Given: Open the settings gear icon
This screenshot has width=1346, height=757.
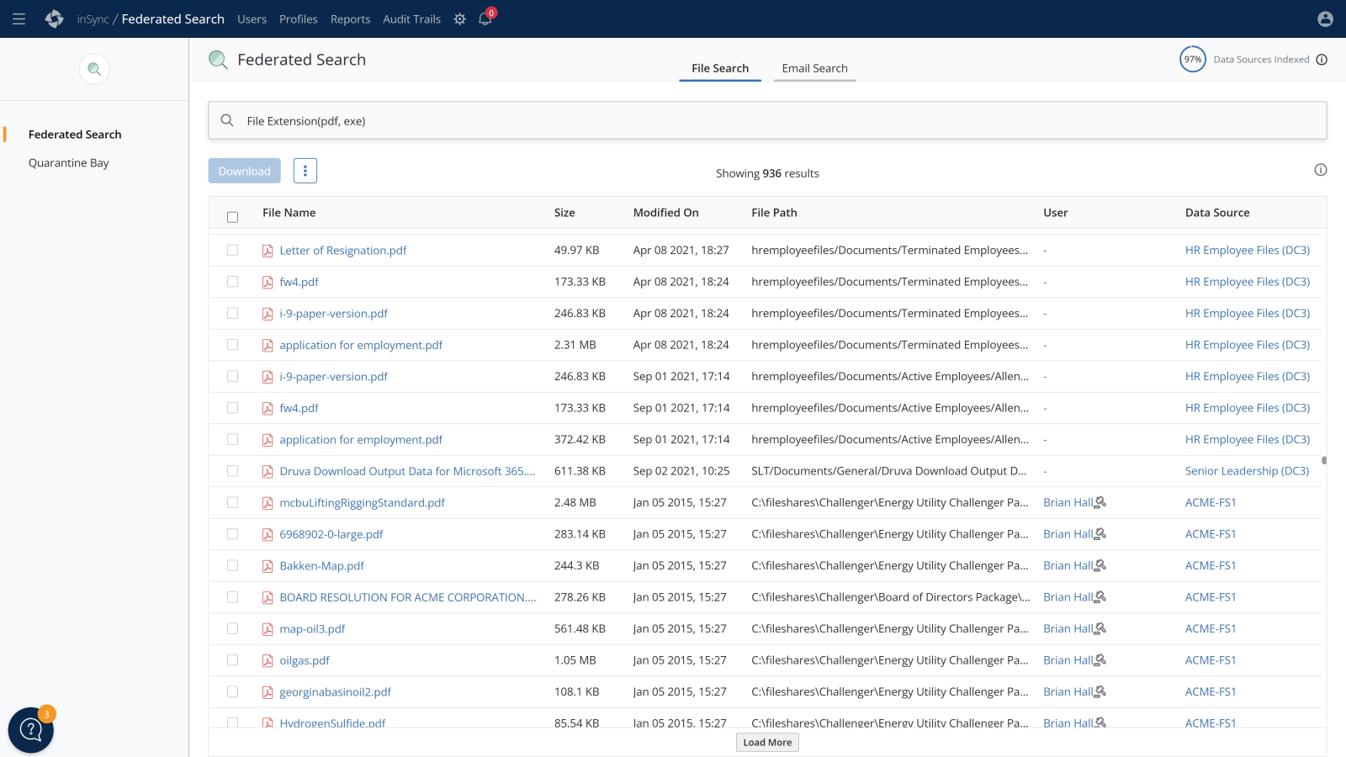Looking at the screenshot, I should tap(459, 19).
